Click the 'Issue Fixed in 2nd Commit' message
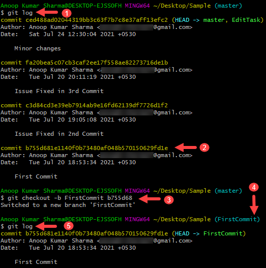Image resolution: width=266 pixels, height=268 pixels. [59, 134]
